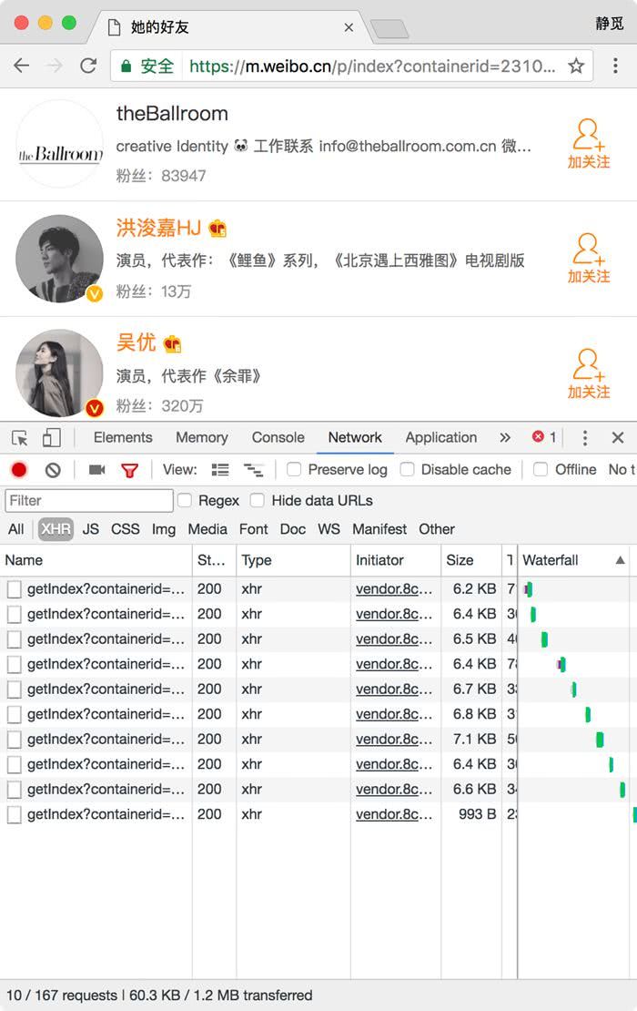Screen dimensions: 637x1011
Task: Click the record network log button
Action: [19, 470]
